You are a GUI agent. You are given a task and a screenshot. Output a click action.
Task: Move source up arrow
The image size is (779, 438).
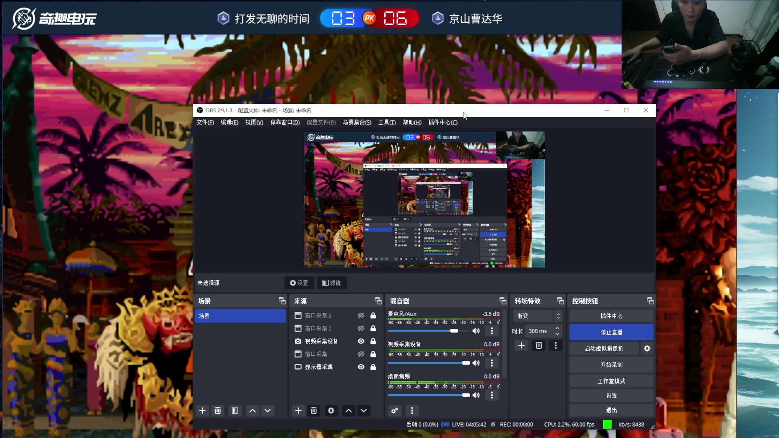(349, 410)
